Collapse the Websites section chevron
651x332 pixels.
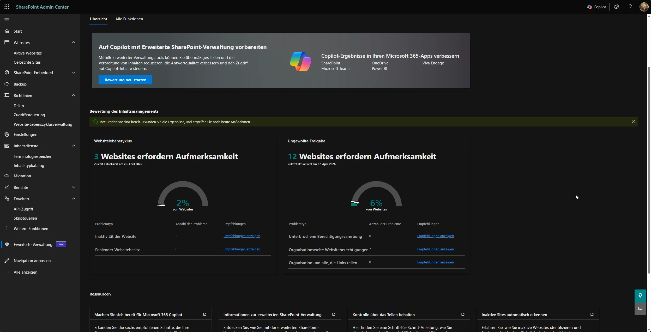point(74,43)
